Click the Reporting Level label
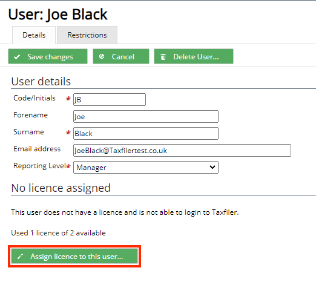This screenshot has width=316, height=282. pyautogui.click(x=40, y=166)
